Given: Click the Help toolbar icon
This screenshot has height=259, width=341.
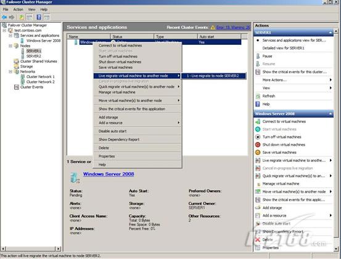Looking at the screenshot, I should (x=39, y=17).
